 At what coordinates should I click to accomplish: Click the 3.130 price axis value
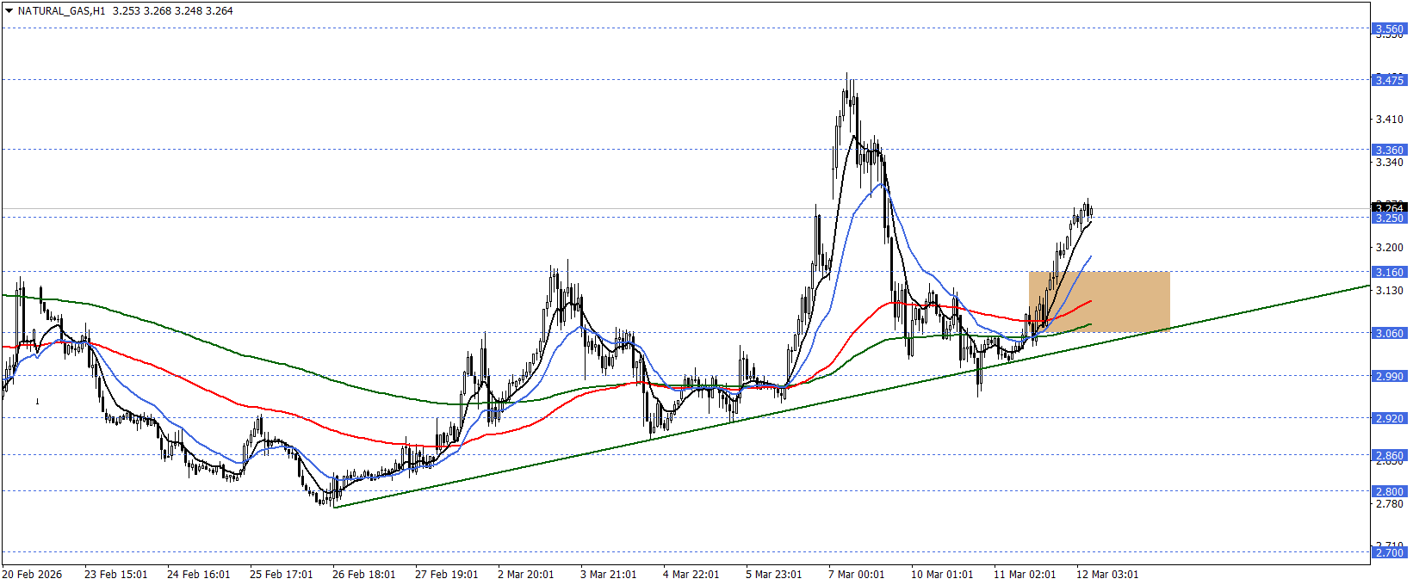coord(1389,291)
